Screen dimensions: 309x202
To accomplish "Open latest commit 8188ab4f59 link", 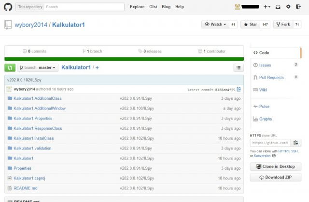I will point(225,90).
